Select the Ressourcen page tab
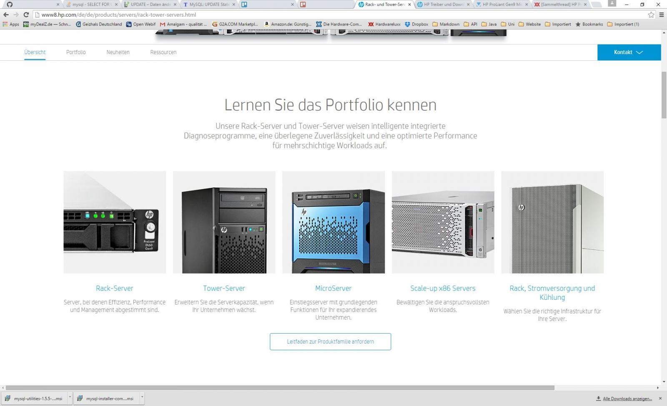The height and width of the screenshot is (406, 667). pos(163,52)
